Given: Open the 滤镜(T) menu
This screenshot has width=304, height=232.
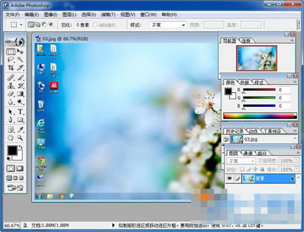Looking at the screenshot, I should 108,15.
